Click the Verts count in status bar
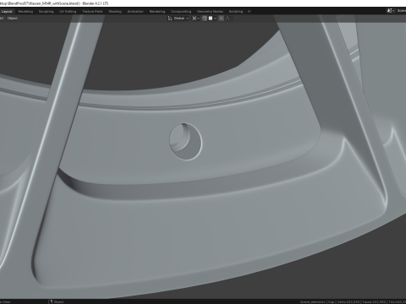 [x=348, y=301]
